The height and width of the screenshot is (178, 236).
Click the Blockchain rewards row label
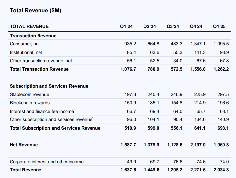click(x=30, y=103)
